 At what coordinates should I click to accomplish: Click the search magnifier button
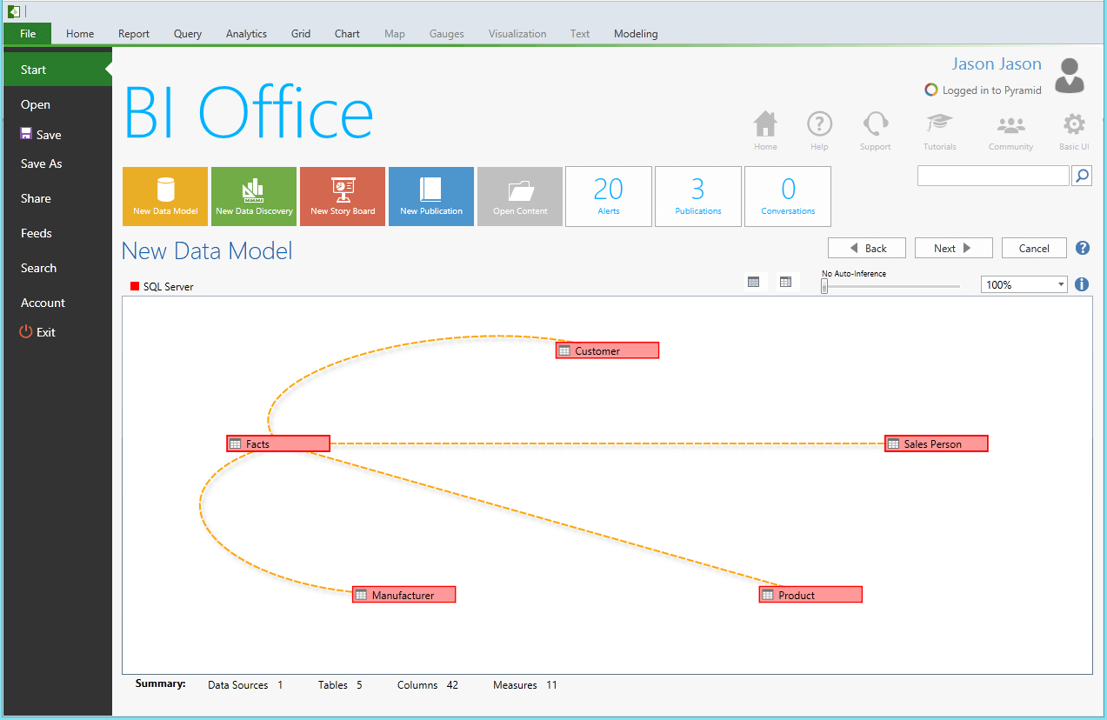pyautogui.click(x=1082, y=176)
